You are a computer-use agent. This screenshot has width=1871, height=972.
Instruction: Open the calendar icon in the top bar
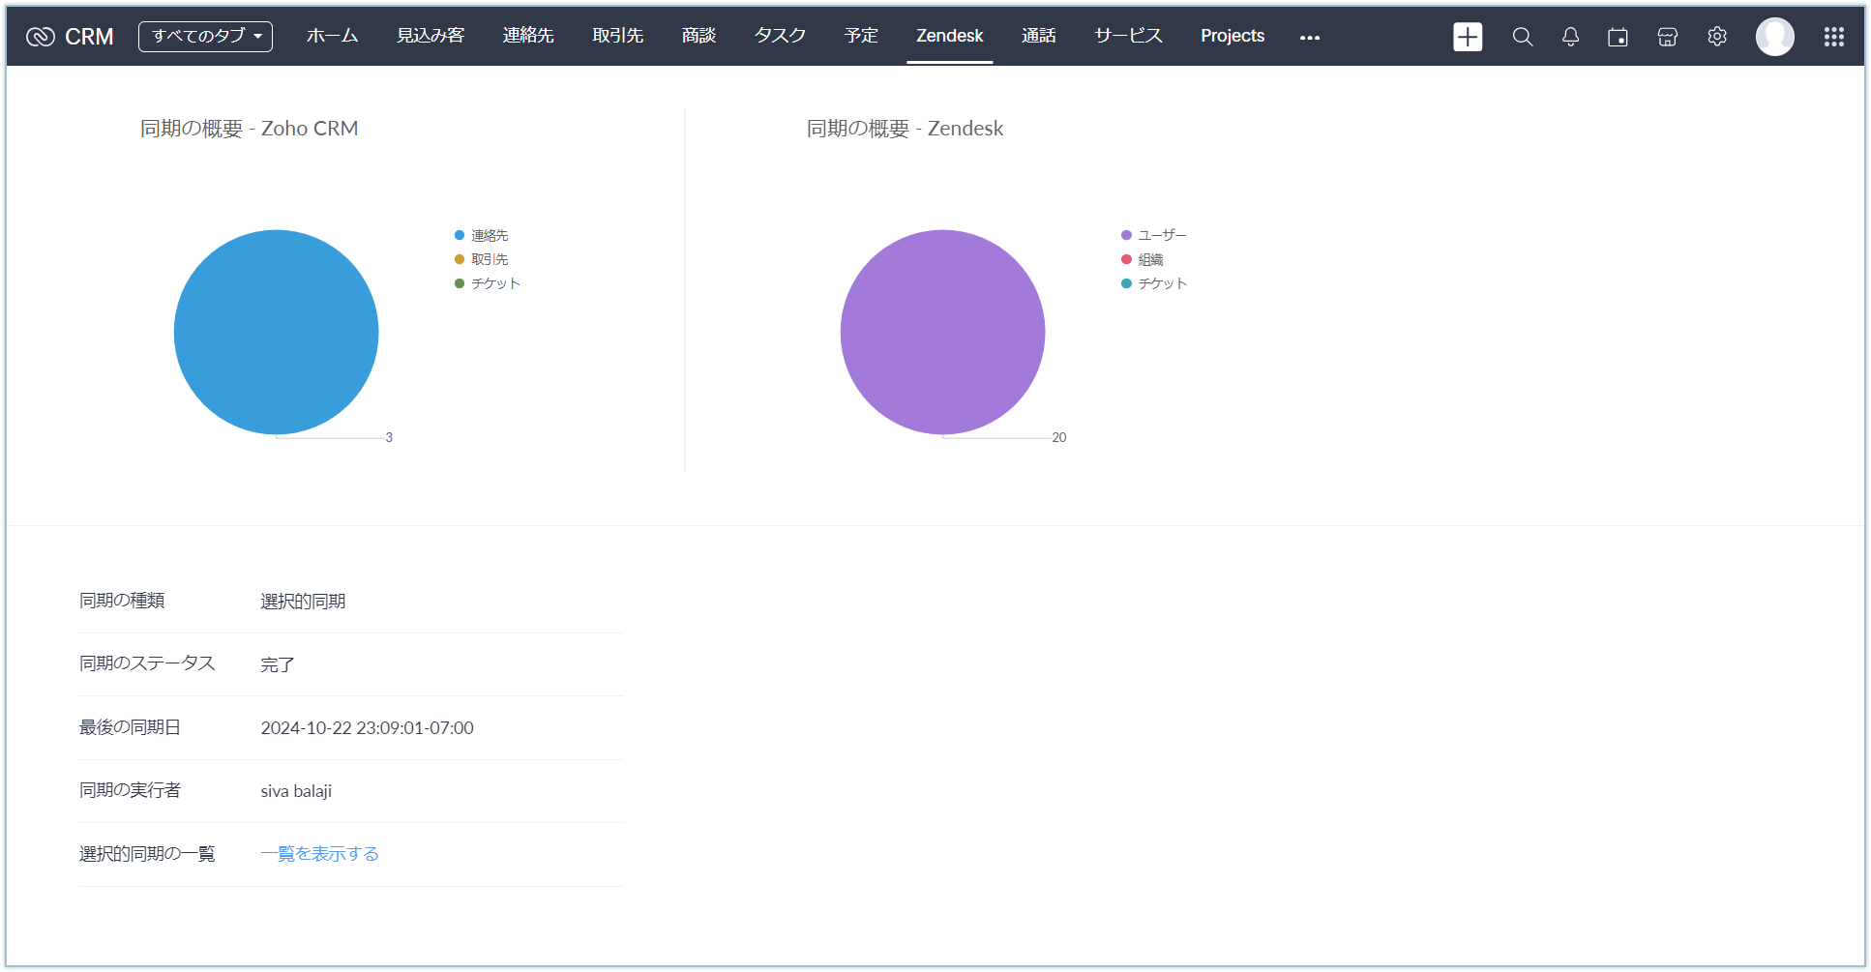point(1619,37)
